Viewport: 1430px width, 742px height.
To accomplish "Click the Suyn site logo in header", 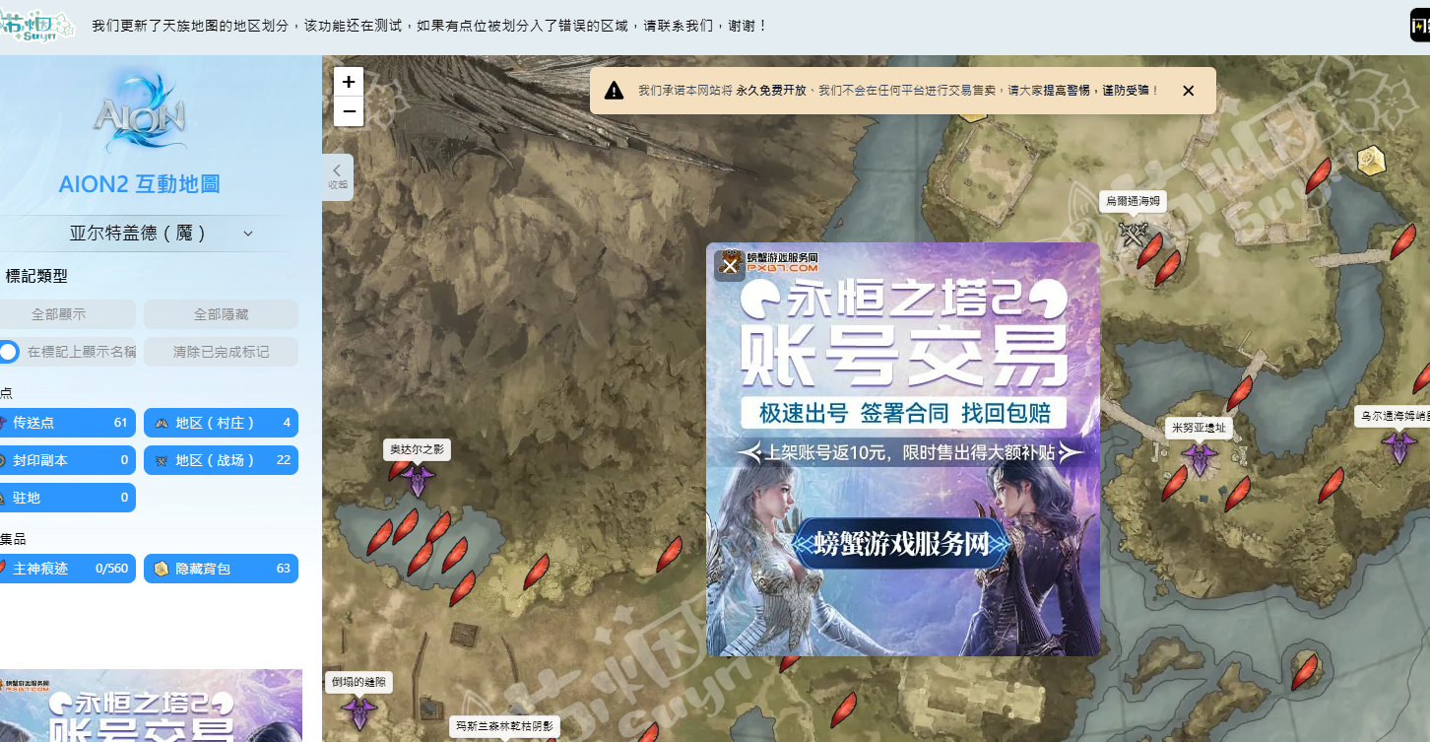I will pyautogui.click(x=37, y=25).
